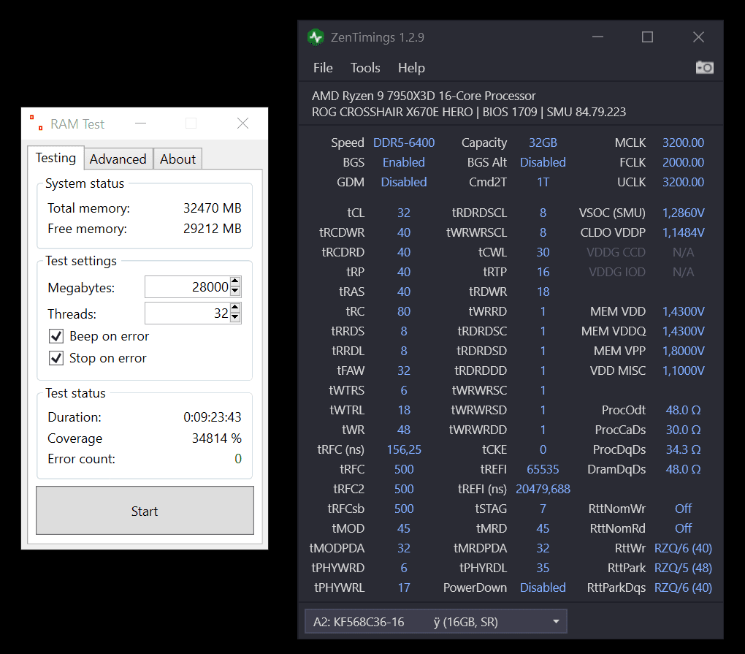The height and width of the screenshot is (654, 745).
Task: Open the Tools menu
Action: [x=365, y=68]
